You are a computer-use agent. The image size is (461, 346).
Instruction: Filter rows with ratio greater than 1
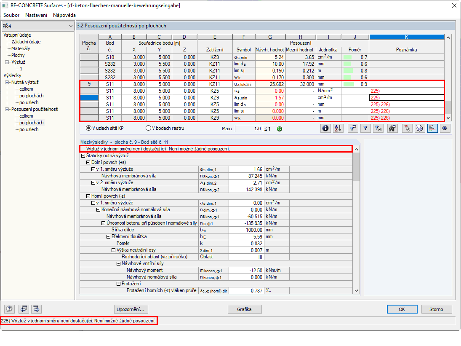coord(378,128)
